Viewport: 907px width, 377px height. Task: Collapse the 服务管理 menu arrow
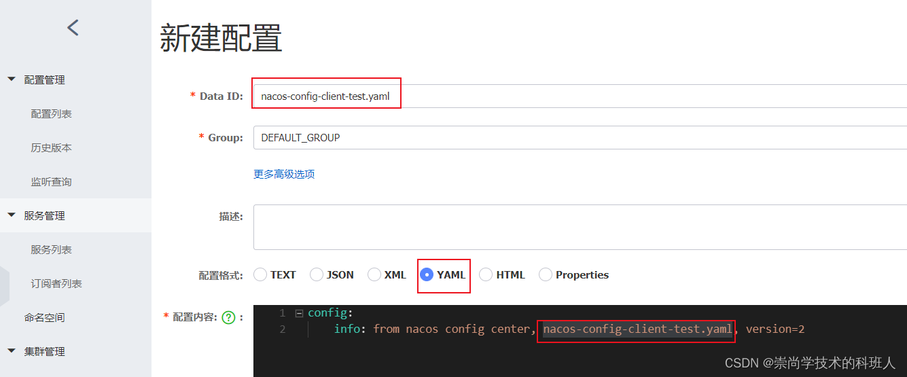point(11,215)
